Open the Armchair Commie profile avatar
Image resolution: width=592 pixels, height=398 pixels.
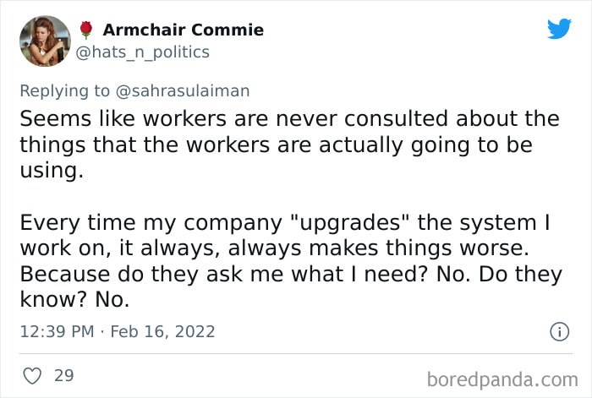45,41
